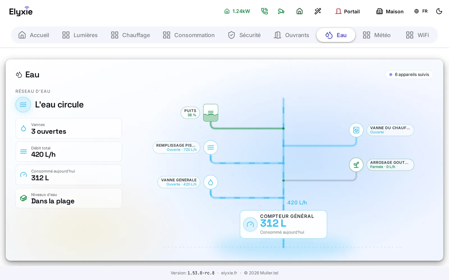Select the Remplissage Pis... valve label
The width and height of the screenshot is (449, 280).
point(176,148)
